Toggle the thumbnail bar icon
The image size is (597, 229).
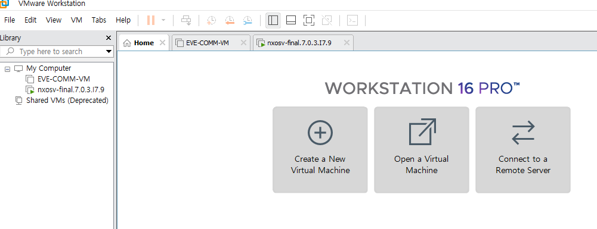pos(291,20)
